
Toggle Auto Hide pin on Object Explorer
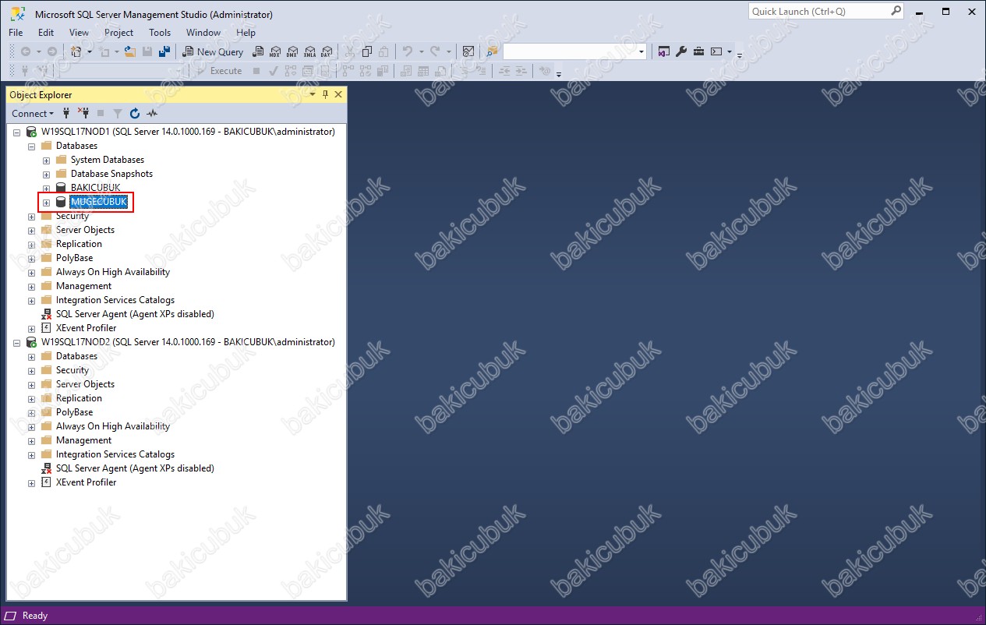pyautogui.click(x=325, y=94)
